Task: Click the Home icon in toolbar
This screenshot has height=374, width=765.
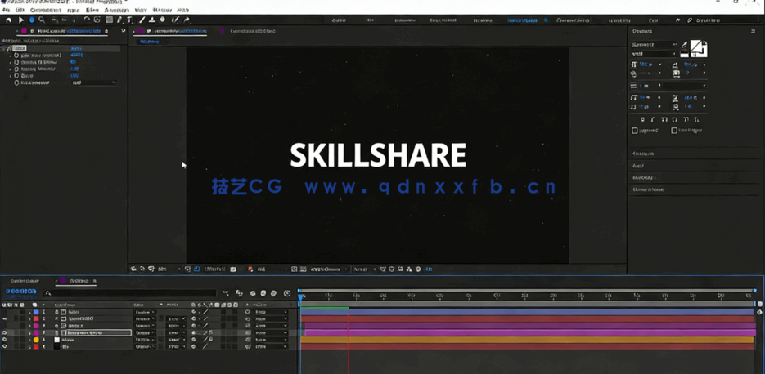Action: (x=9, y=20)
